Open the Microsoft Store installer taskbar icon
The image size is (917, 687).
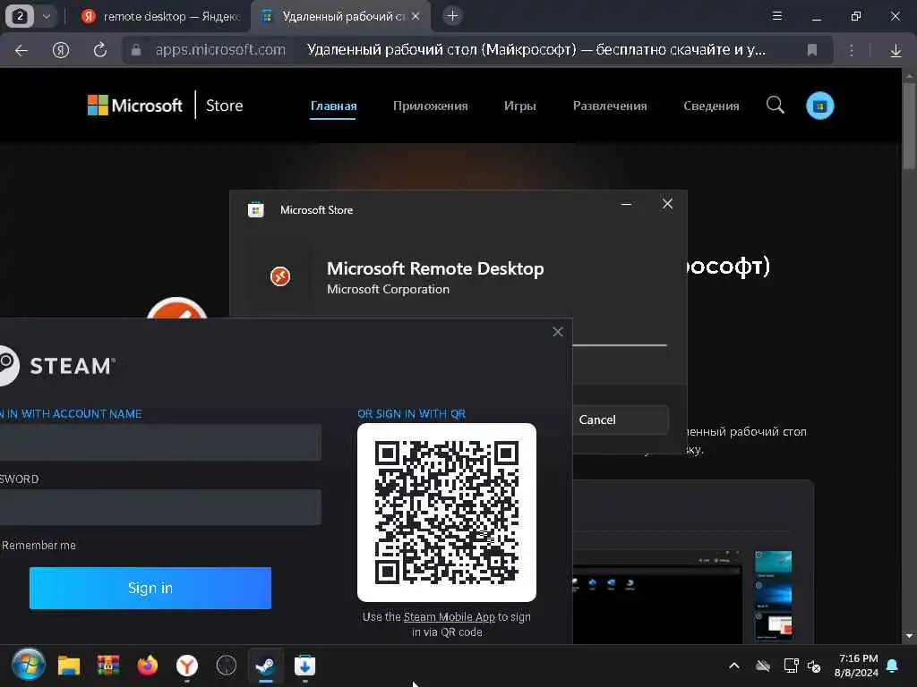(x=304, y=666)
